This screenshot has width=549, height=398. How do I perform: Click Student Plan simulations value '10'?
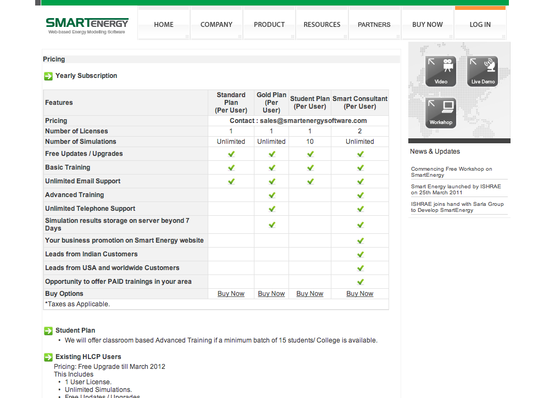tap(310, 142)
